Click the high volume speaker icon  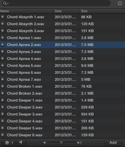[79, 143]
